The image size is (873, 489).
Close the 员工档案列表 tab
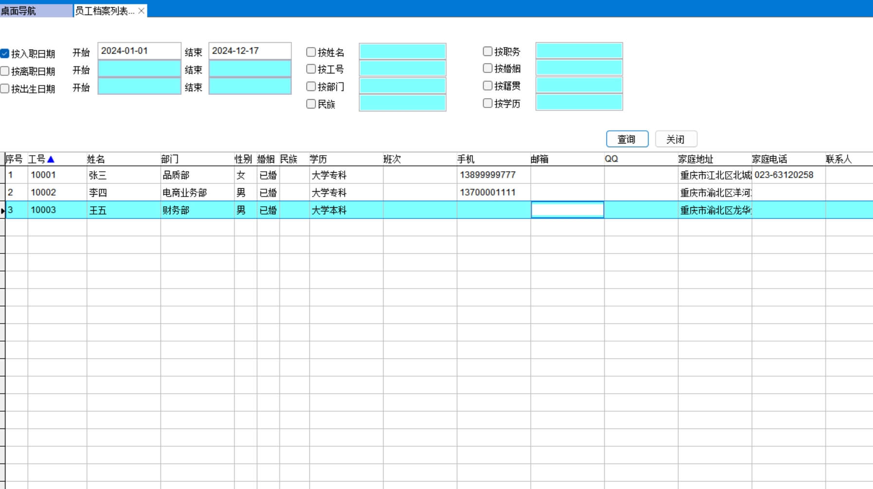click(x=141, y=11)
